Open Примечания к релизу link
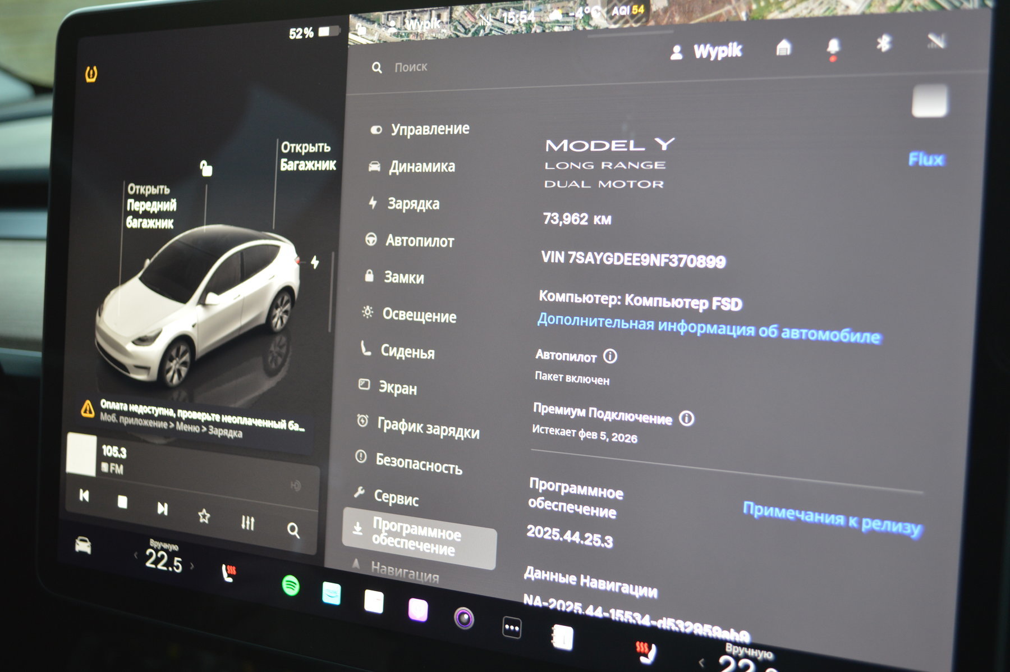 point(832,519)
